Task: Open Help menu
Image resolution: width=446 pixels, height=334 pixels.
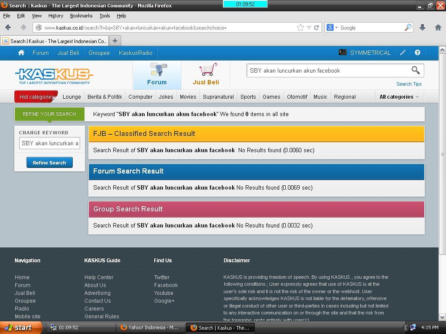Action: tap(121, 16)
